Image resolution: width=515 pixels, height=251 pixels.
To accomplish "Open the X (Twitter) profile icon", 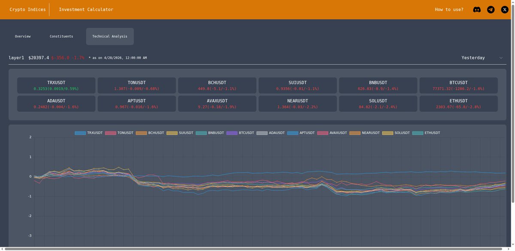I will tap(504, 9).
